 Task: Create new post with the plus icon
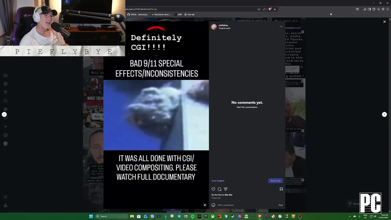(5, 127)
